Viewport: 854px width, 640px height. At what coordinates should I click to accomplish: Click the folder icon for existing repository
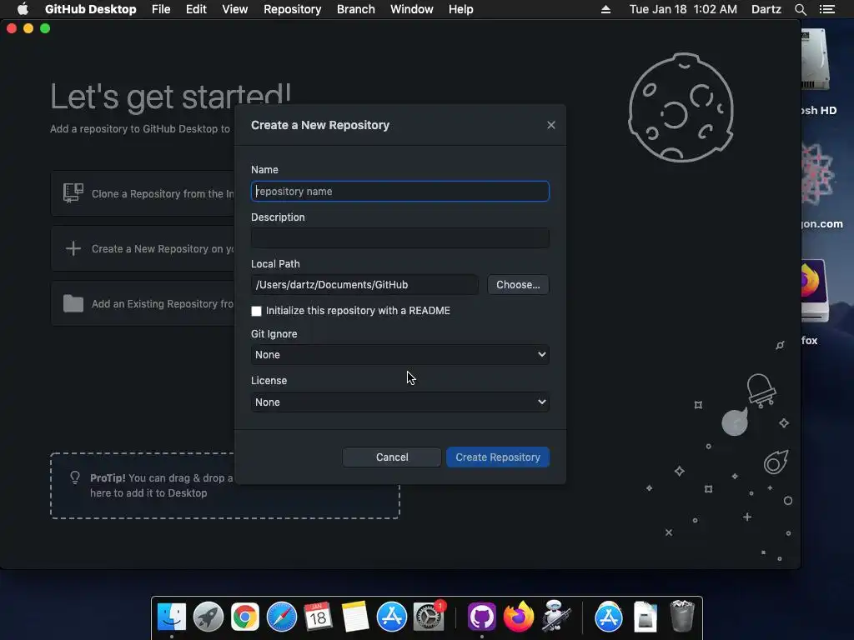[x=73, y=303]
